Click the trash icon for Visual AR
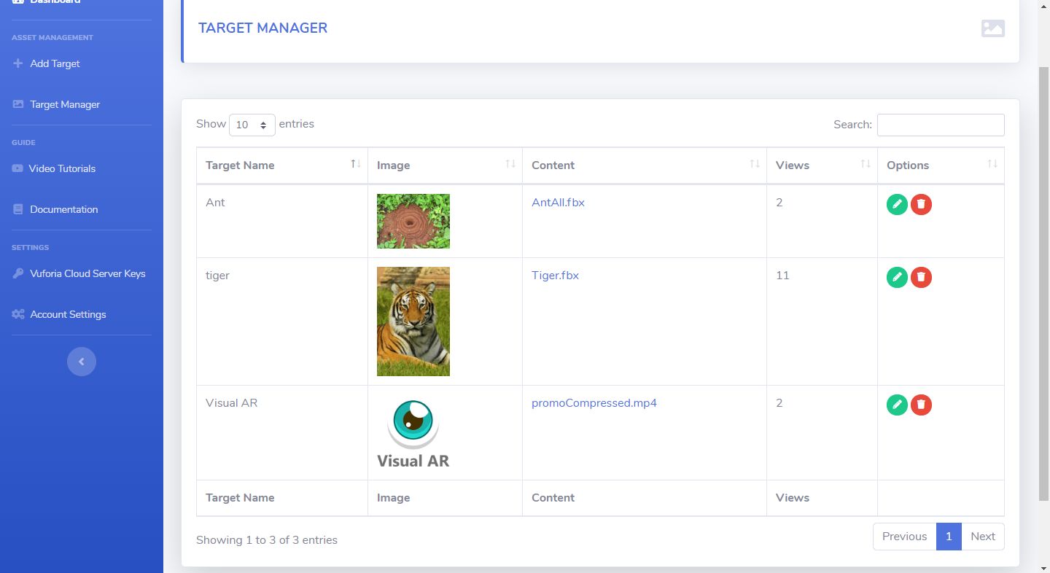The width and height of the screenshot is (1050, 573). coord(921,405)
